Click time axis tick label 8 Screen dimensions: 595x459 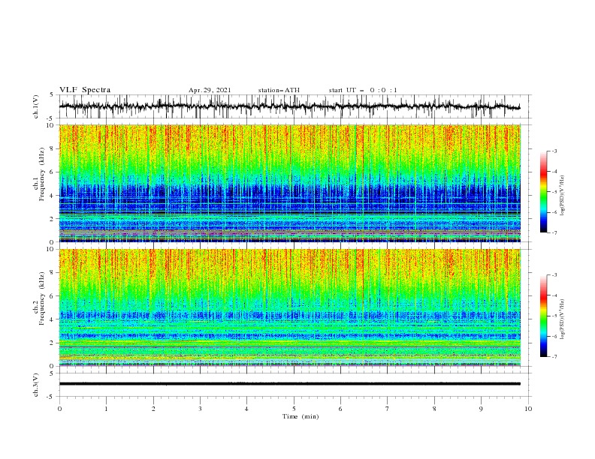pyautogui.click(x=434, y=409)
